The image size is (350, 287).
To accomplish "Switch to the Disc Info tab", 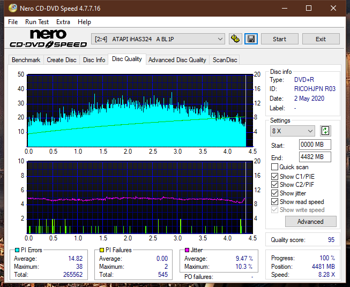I will pos(94,60).
